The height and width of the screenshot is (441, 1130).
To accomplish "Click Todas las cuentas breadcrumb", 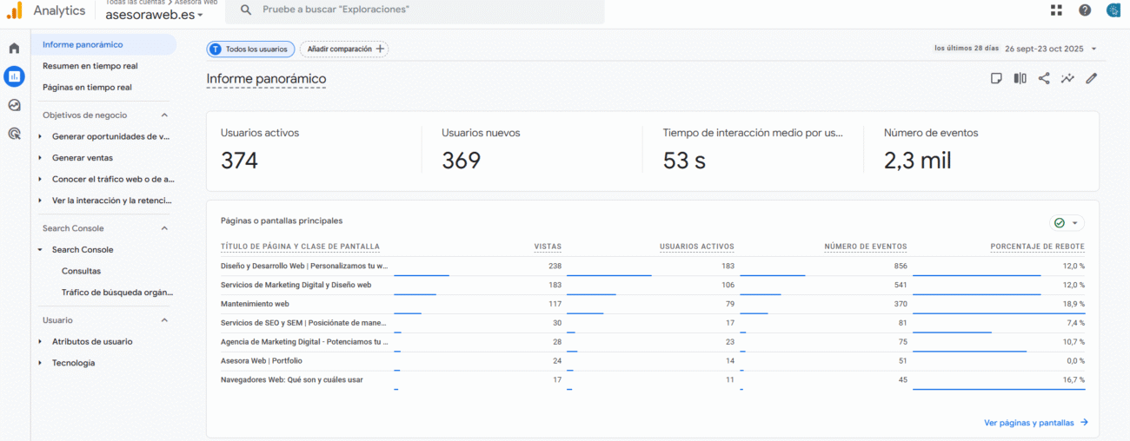I will [x=135, y=3].
